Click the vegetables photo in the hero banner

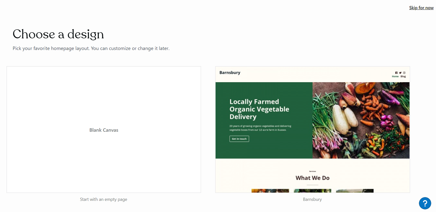(x=361, y=120)
